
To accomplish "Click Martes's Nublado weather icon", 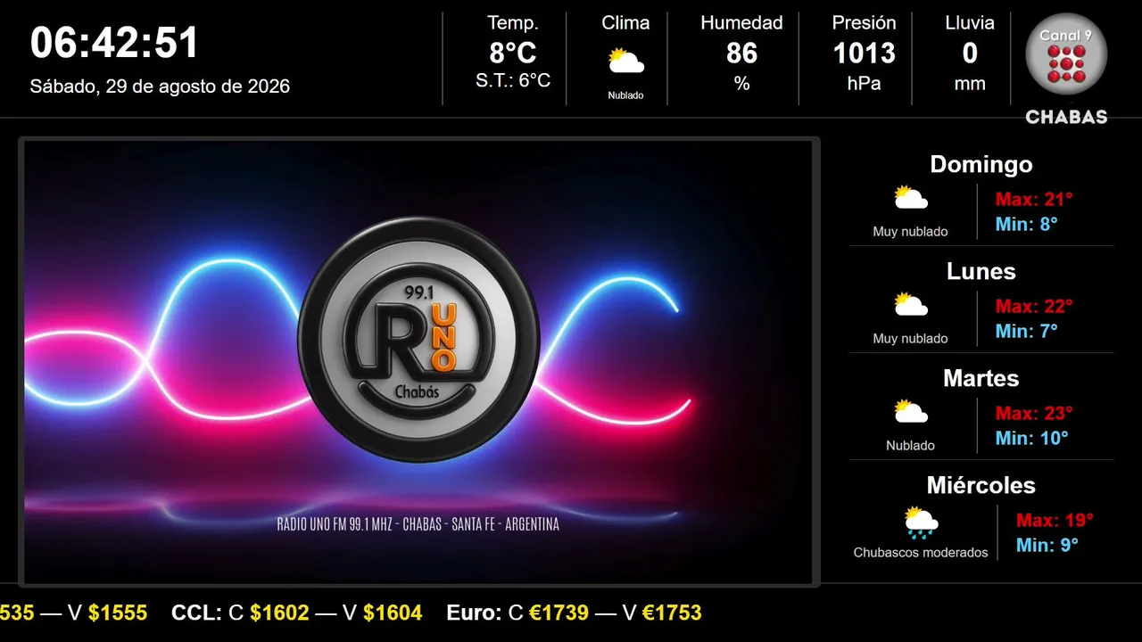I will point(911,411).
